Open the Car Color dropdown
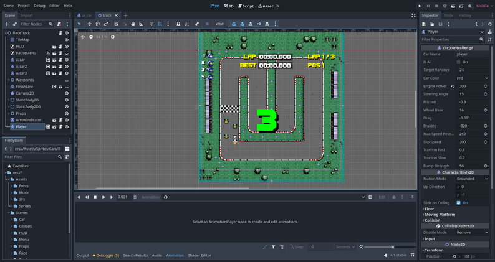 [473, 78]
